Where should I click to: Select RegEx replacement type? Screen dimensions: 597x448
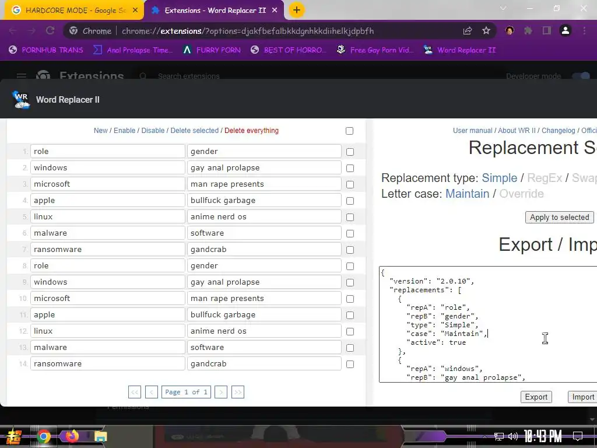[x=545, y=178]
